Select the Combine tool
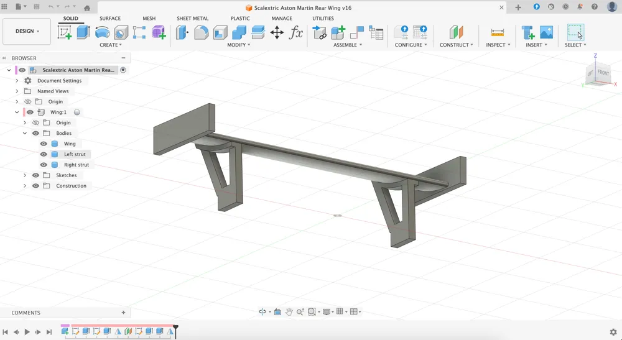The image size is (622, 340). (239, 32)
